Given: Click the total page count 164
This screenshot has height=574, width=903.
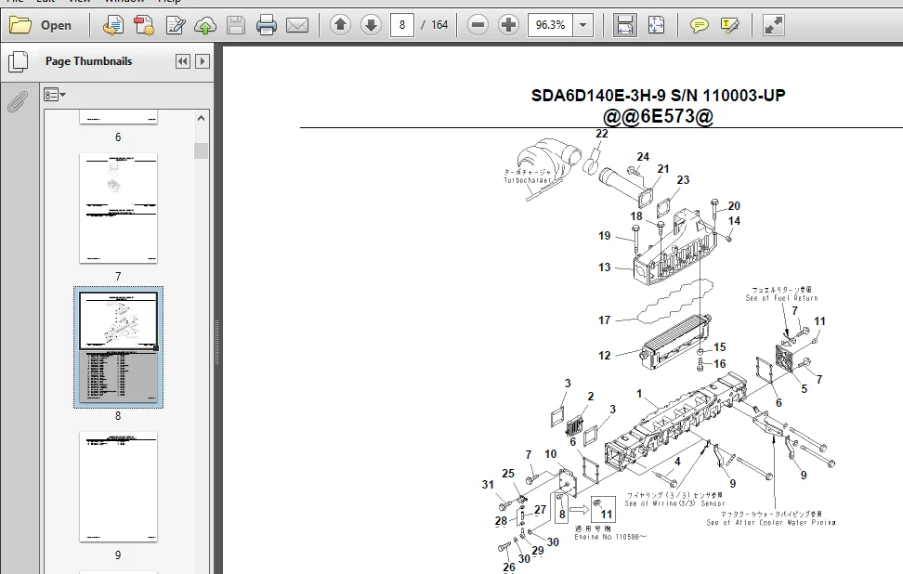Looking at the screenshot, I should tap(439, 25).
